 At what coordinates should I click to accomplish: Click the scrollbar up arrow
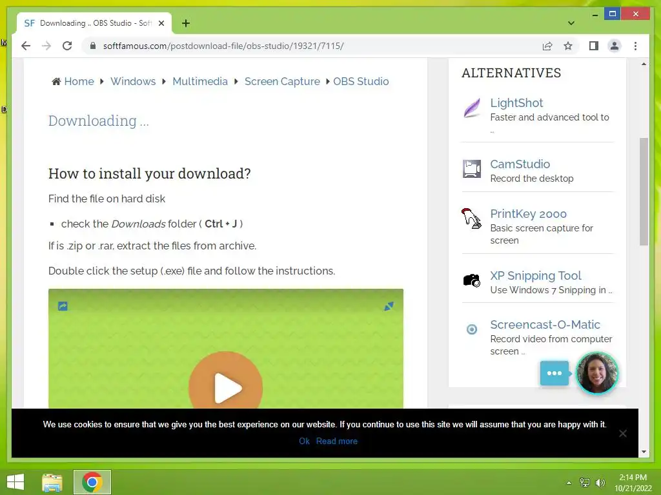coord(644,64)
